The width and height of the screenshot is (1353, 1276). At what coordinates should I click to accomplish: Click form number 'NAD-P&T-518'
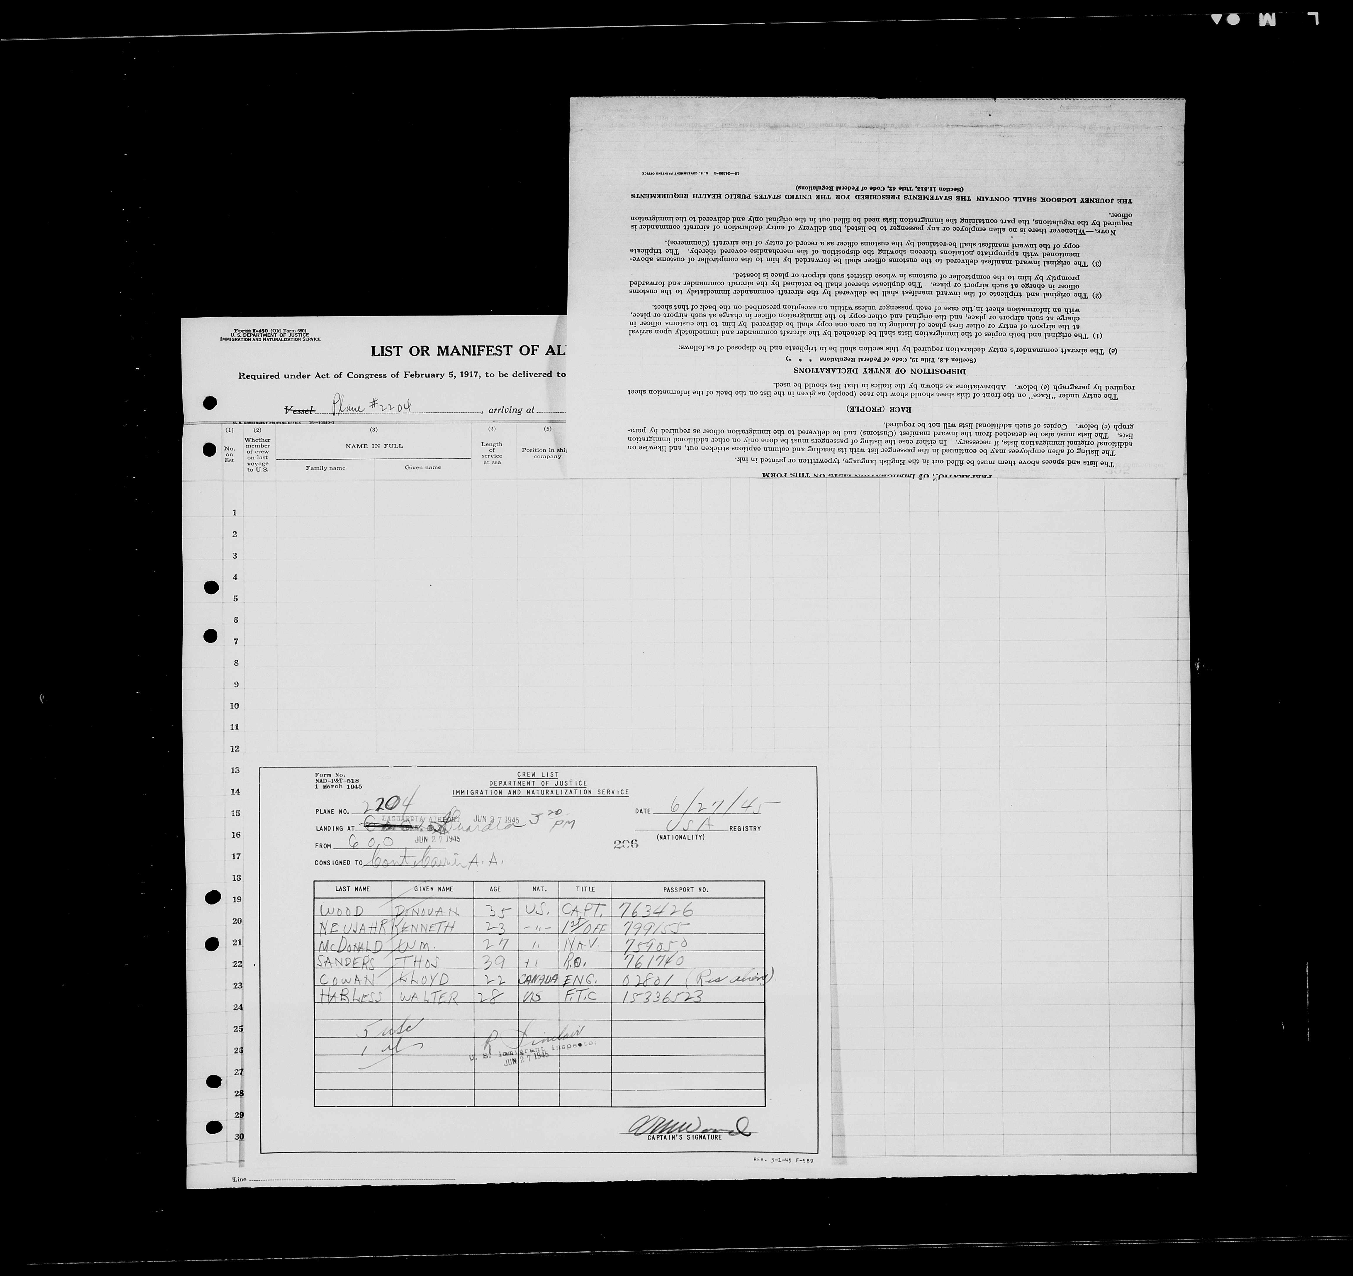coord(337,781)
